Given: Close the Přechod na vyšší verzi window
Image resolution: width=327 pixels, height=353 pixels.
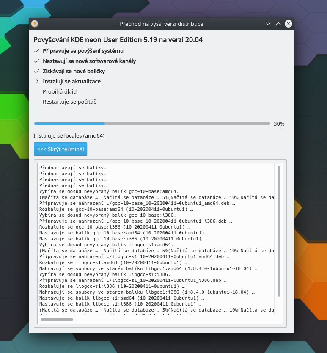Looking at the screenshot, I should (289, 24).
